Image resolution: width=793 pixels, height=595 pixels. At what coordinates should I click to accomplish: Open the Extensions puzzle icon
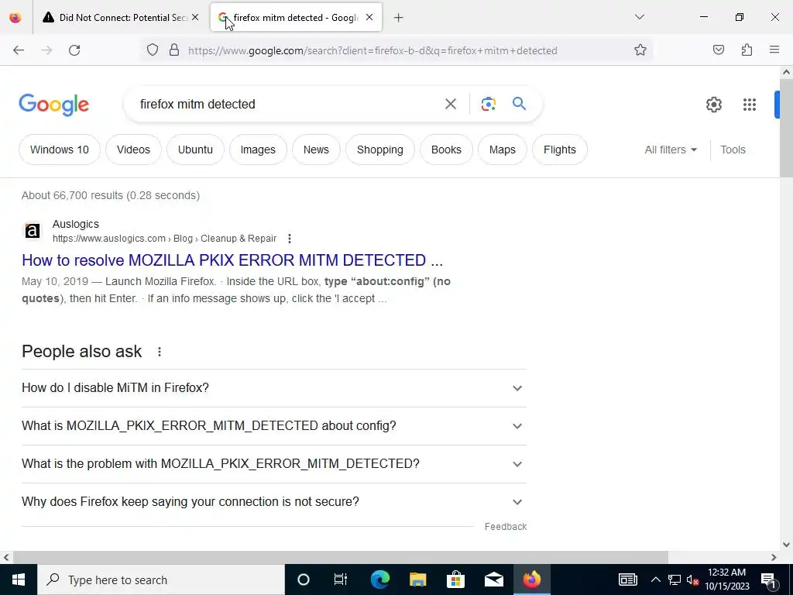(x=747, y=50)
